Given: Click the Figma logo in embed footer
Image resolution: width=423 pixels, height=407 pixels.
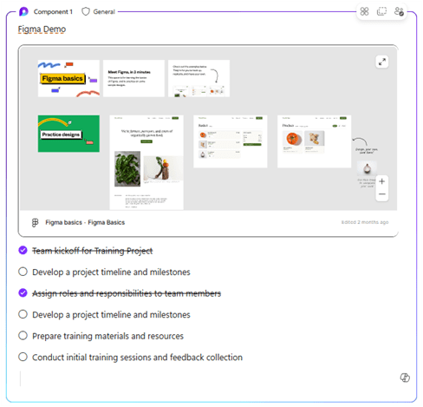Looking at the screenshot, I should [x=35, y=222].
